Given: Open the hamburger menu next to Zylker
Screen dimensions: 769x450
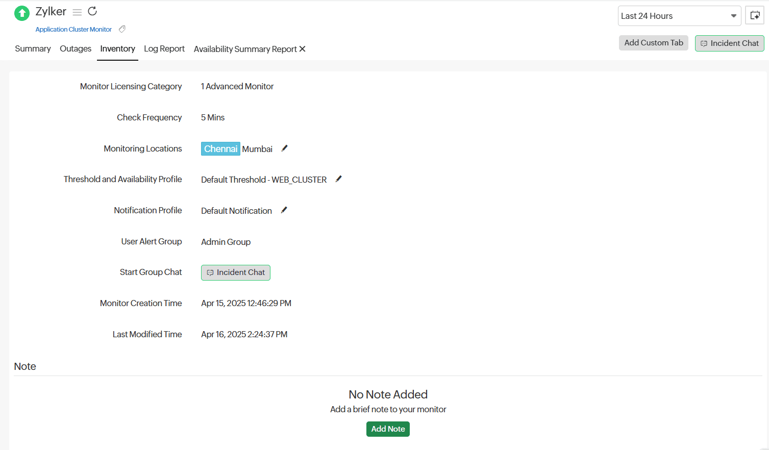Looking at the screenshot, I should click(77, 12).
